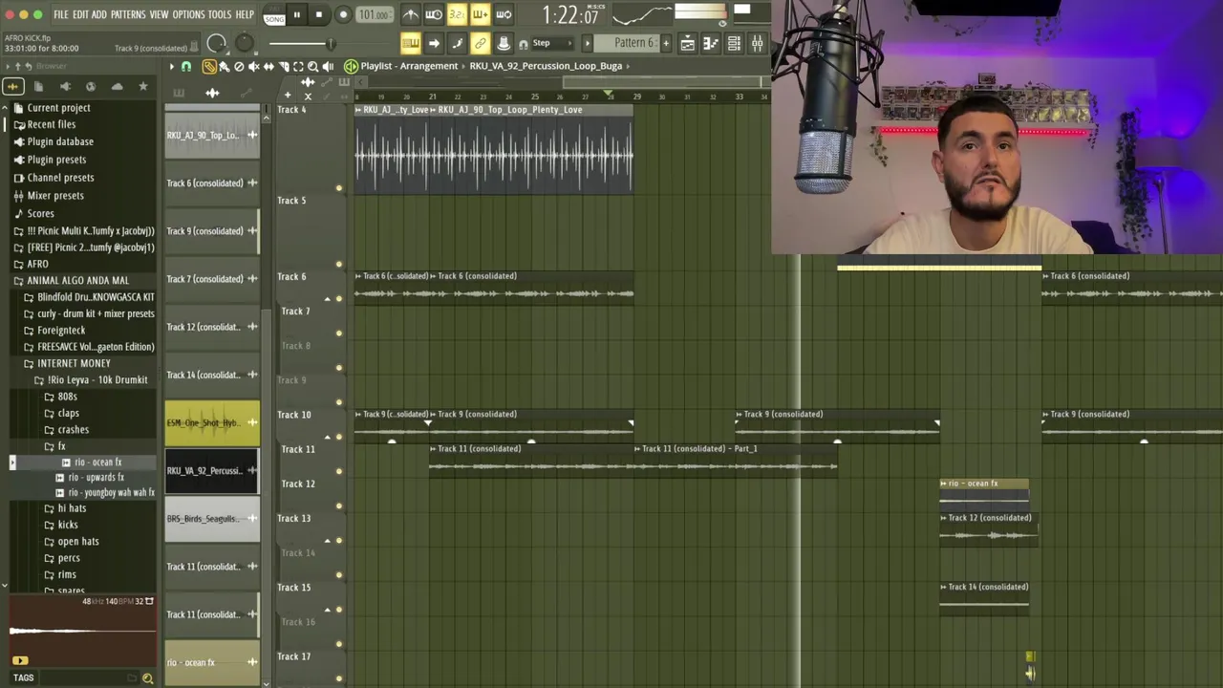Viewport: 1223px width, 688px height.
Task: Open the Mixer view icon
Action: [x=758, y=43]
